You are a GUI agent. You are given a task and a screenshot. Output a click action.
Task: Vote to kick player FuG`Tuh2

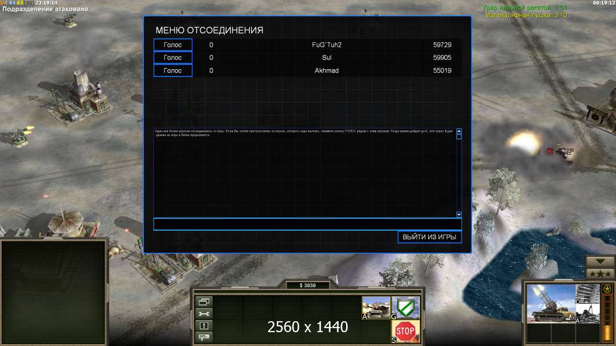(173, 44)
